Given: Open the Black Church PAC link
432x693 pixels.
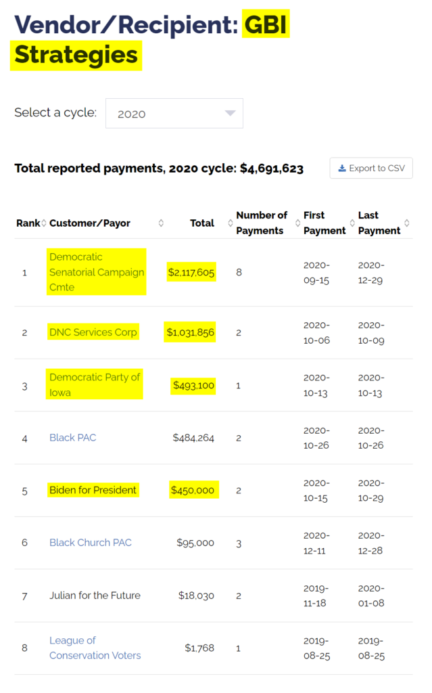Looking at the screenshot, I should [x=90, y=543].
